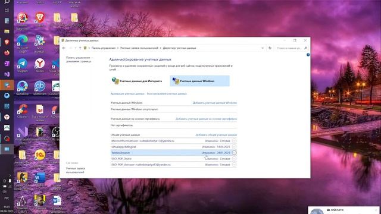Click 'Панель управления' in the breadcrumb path

coord(104,48)
